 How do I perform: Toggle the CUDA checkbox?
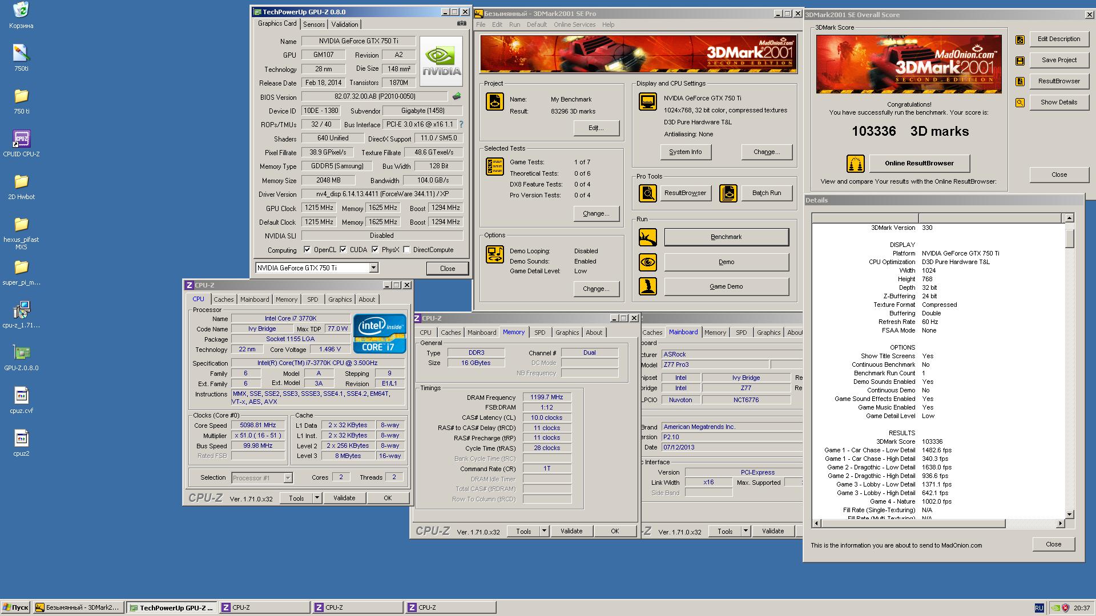pyautogui.click(x=343, y=249)
